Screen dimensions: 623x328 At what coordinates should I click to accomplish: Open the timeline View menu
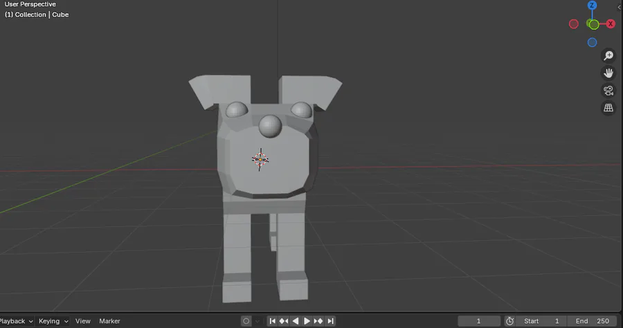click(82, 321)
